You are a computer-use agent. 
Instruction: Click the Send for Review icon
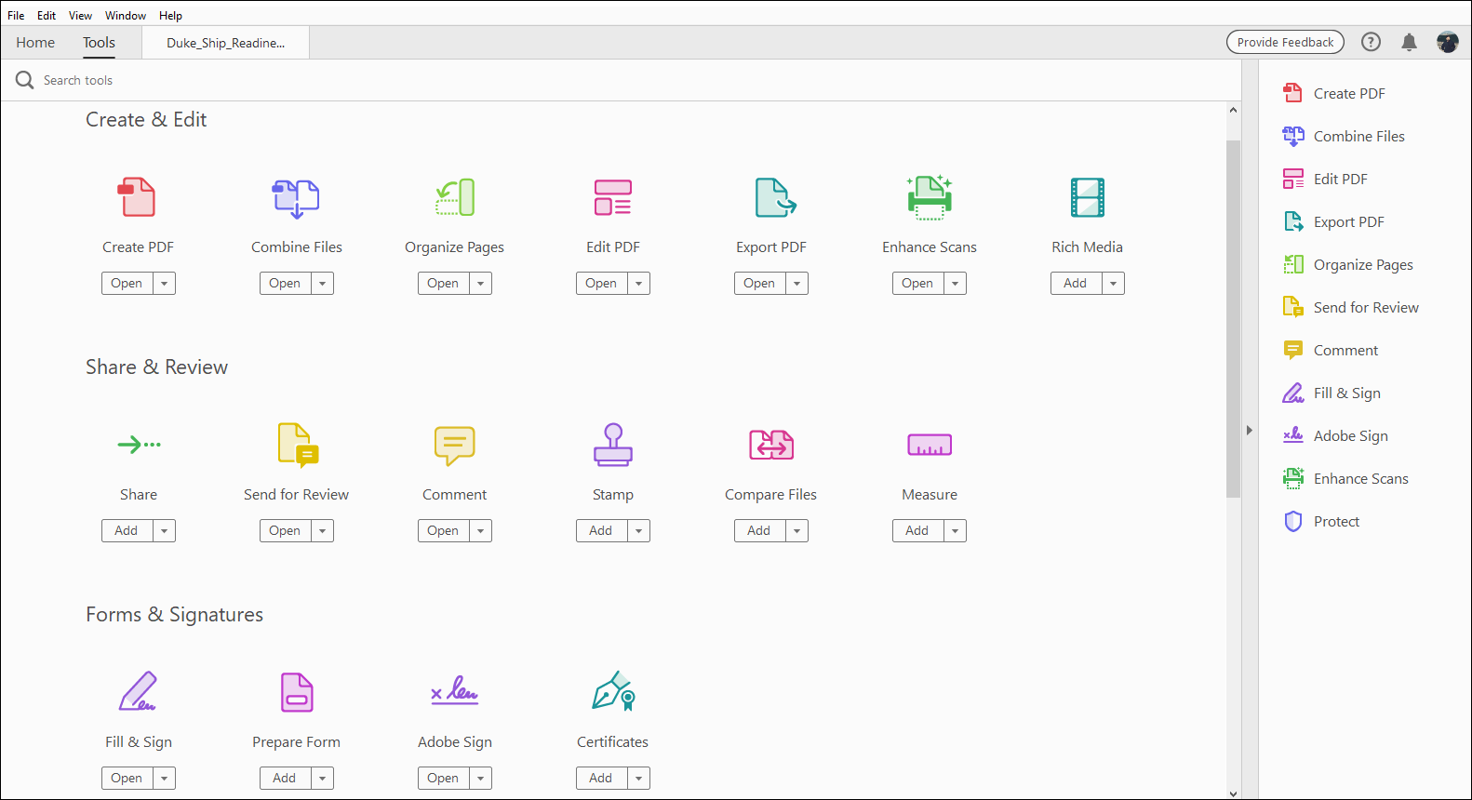pos(299,444)
